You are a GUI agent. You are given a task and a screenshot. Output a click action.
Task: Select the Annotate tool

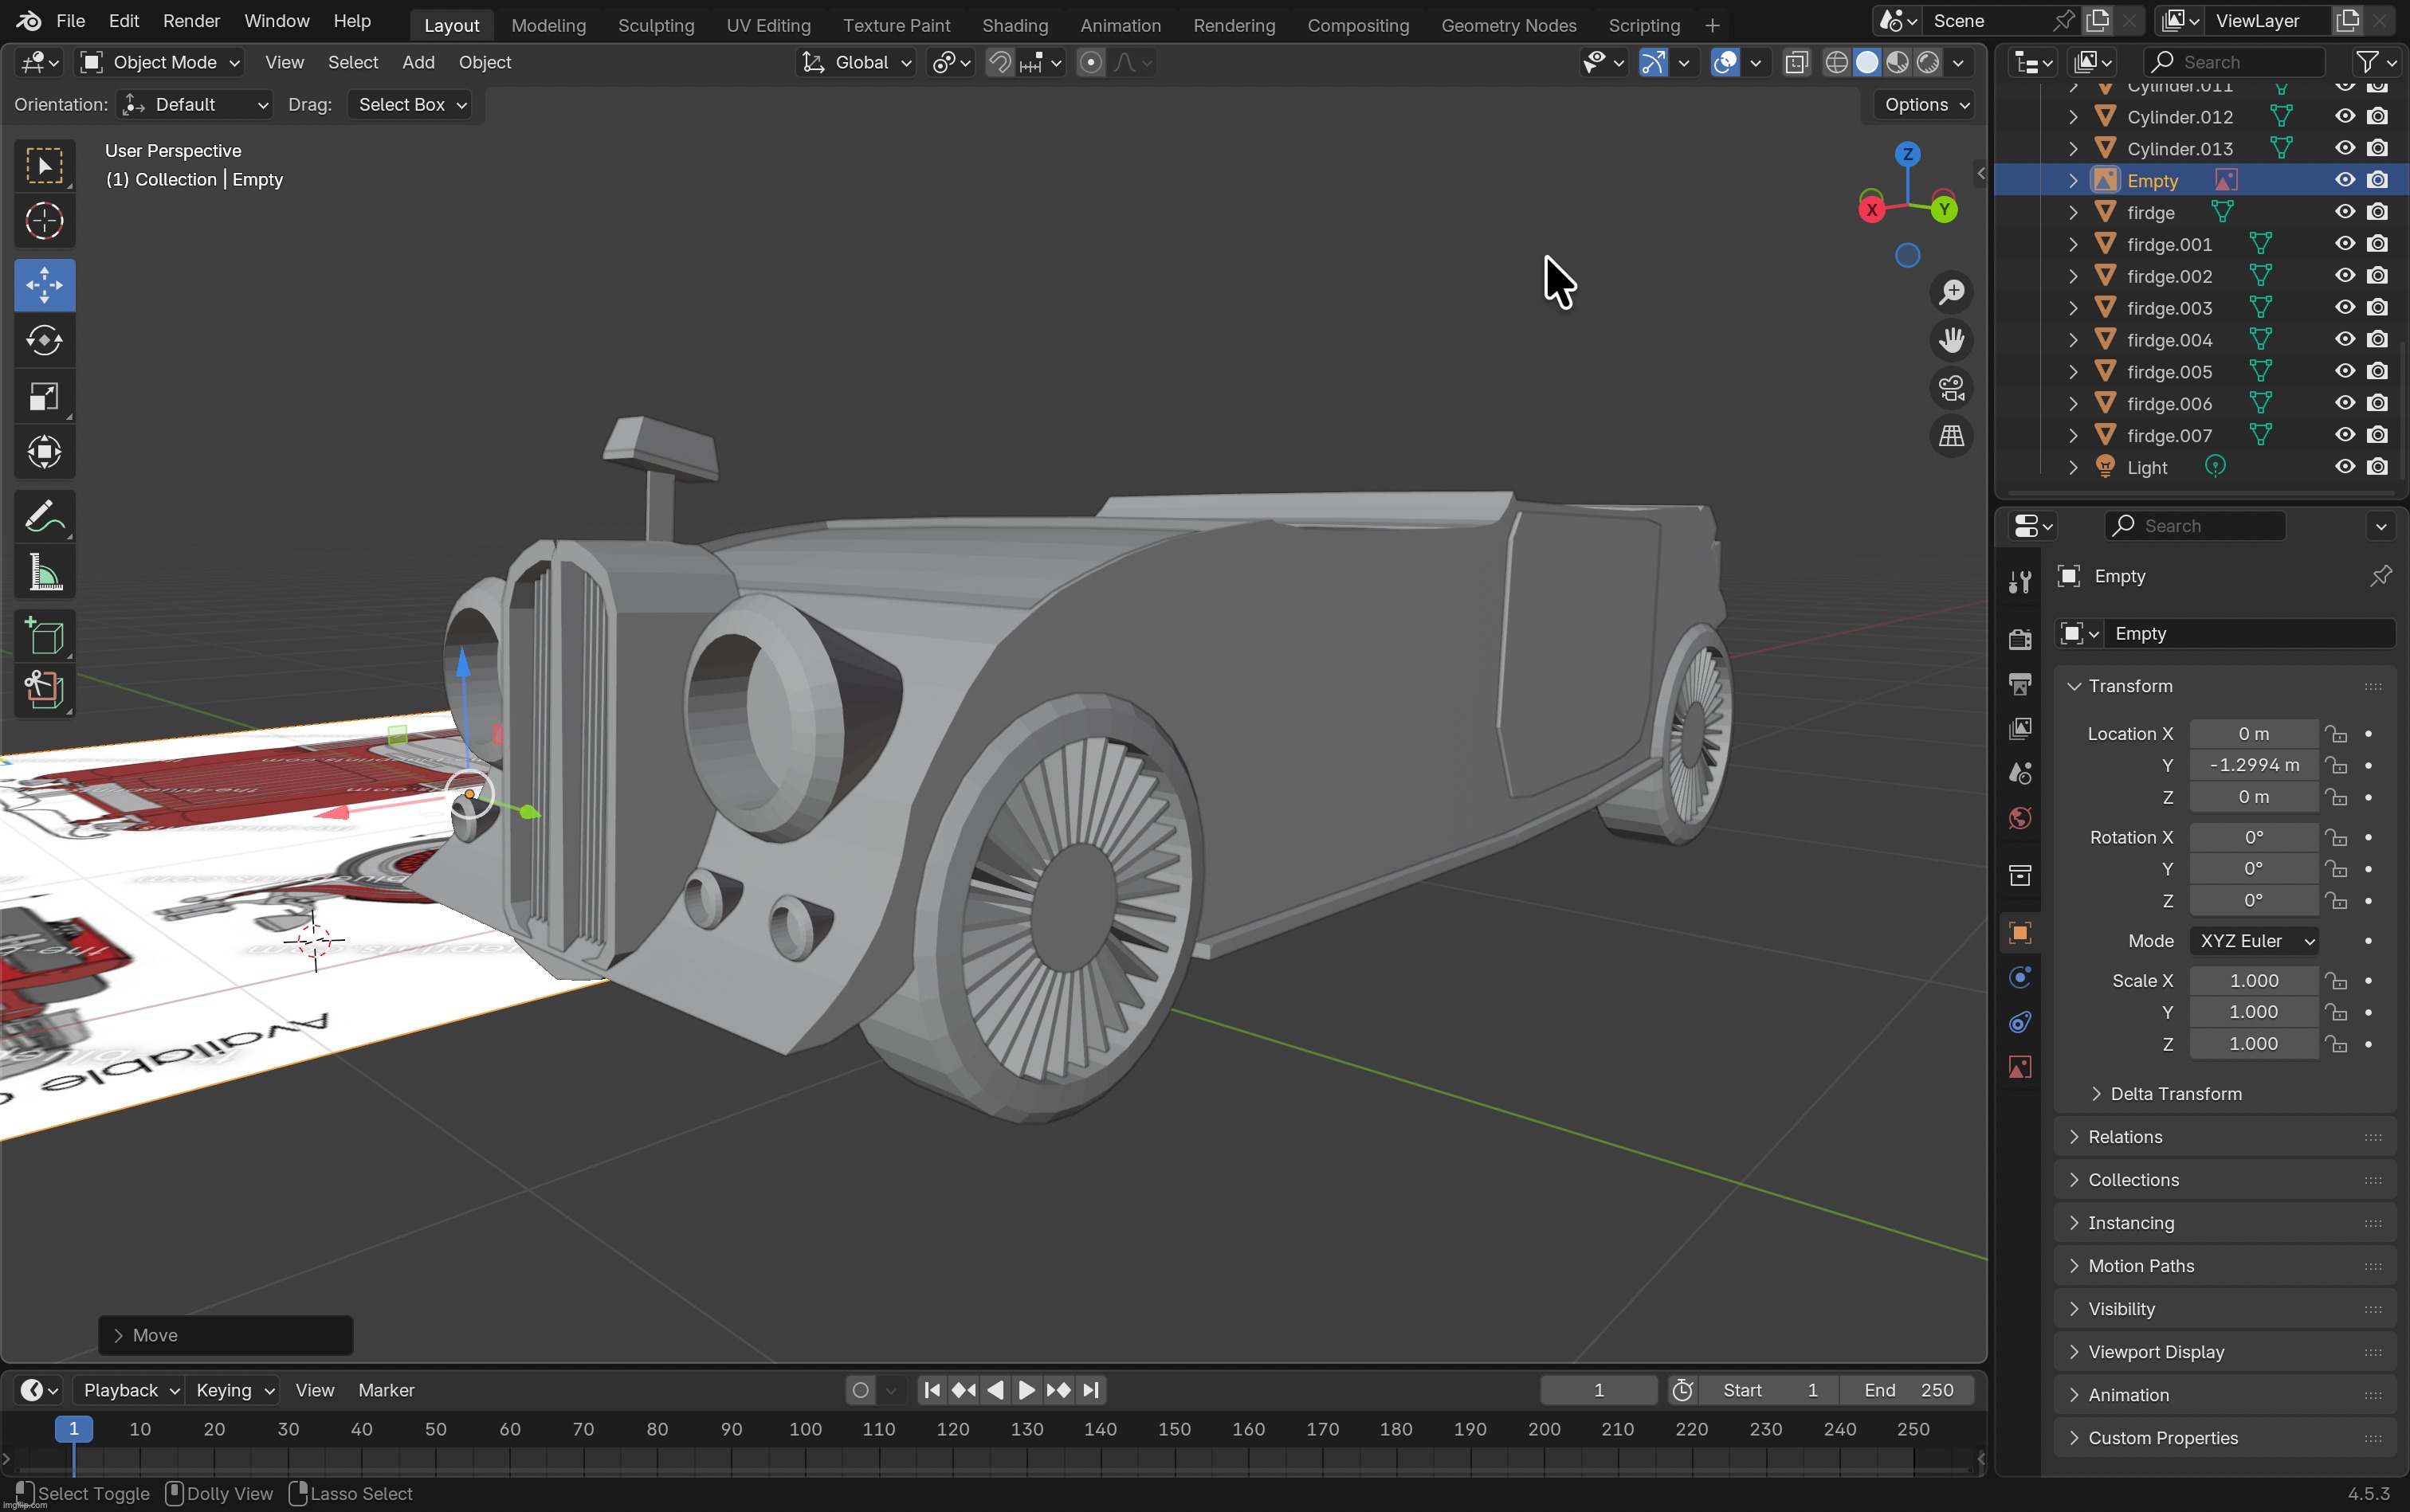(45, 515)
